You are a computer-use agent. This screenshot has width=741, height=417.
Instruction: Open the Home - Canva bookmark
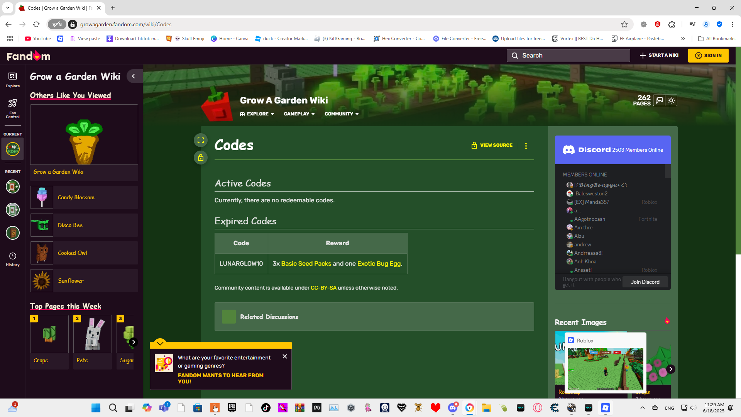(230, 39)
